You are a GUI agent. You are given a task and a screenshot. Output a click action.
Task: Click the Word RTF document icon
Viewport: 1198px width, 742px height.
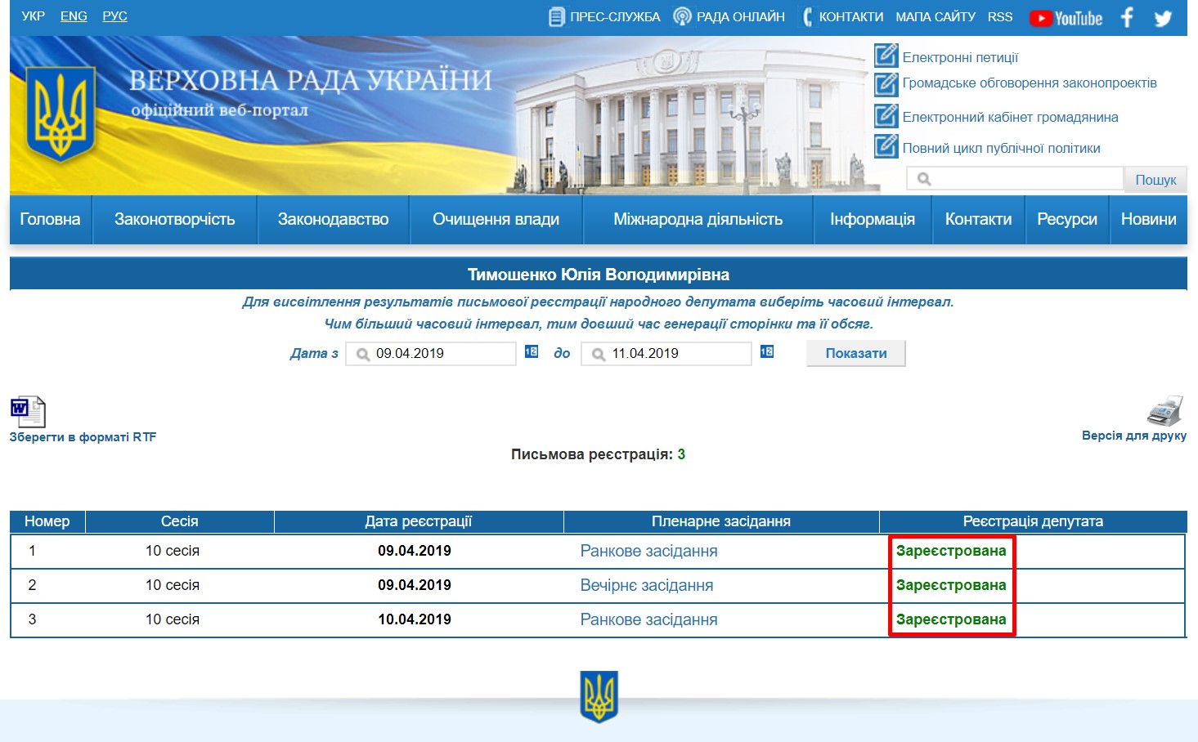[x=28, y=412]
